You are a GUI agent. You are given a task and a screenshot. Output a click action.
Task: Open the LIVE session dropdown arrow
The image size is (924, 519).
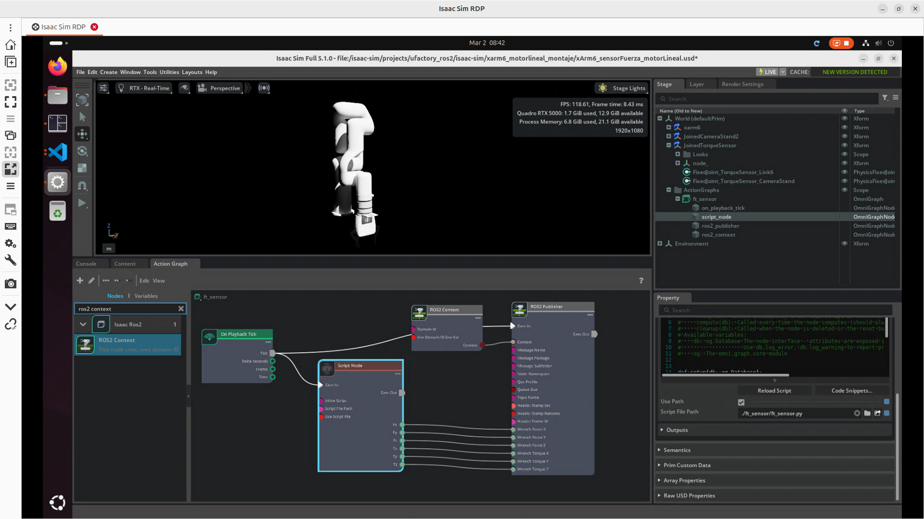coord(783,72)
